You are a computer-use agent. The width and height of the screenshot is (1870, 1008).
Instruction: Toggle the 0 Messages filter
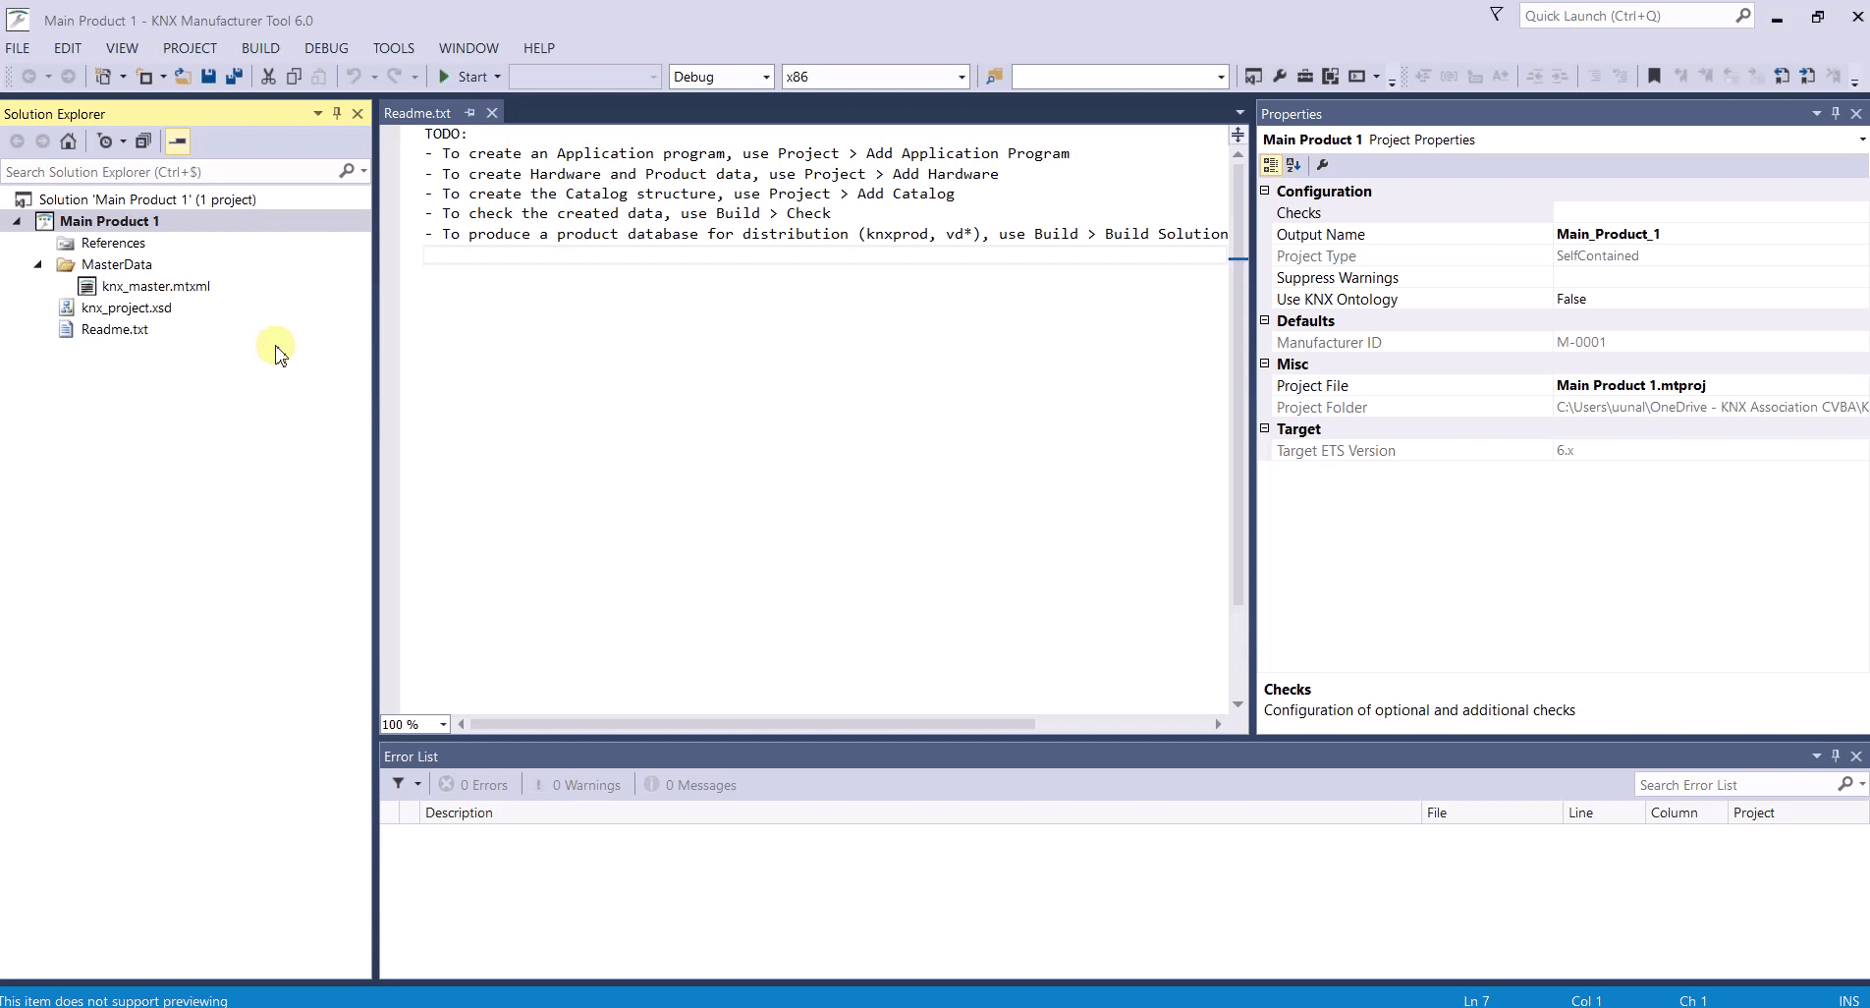(690, 785)
